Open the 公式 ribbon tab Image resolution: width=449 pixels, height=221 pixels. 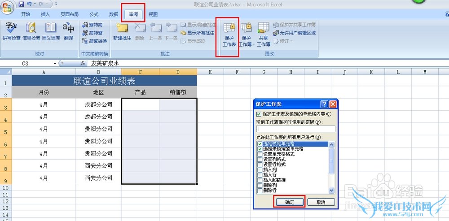click(x=94, y=14)
